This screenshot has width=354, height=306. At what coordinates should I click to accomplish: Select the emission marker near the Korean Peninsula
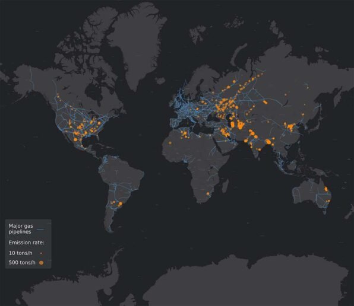(303, 114)
